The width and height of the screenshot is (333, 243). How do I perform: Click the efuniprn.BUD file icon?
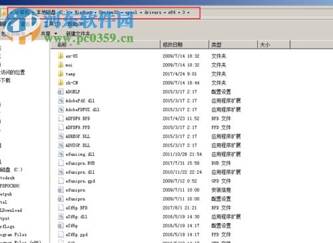pyautogui.click(x=61, y=163)
